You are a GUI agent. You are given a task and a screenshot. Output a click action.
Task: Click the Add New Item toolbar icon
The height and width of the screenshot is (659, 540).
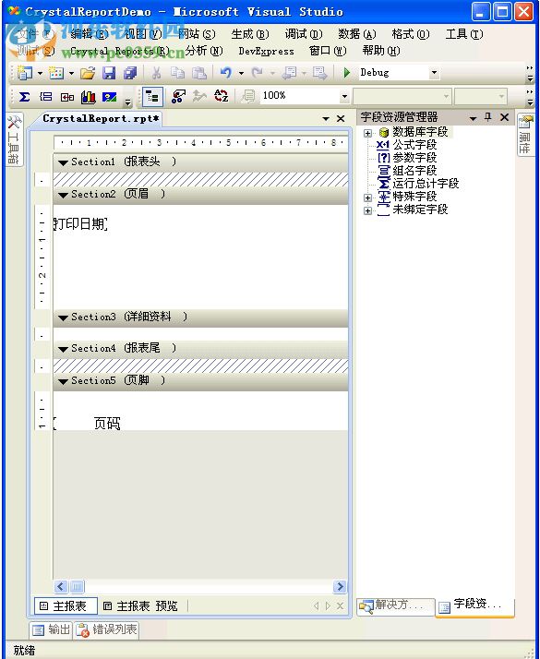point(56,73)
